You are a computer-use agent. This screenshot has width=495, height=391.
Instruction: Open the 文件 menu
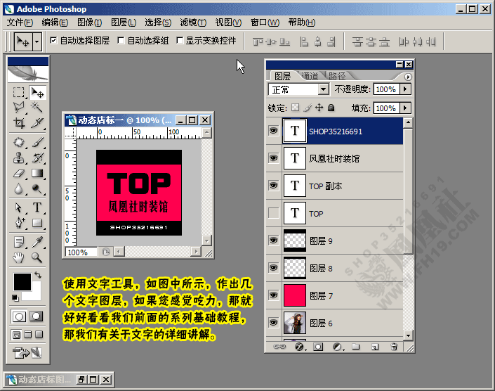pos(20,23)
